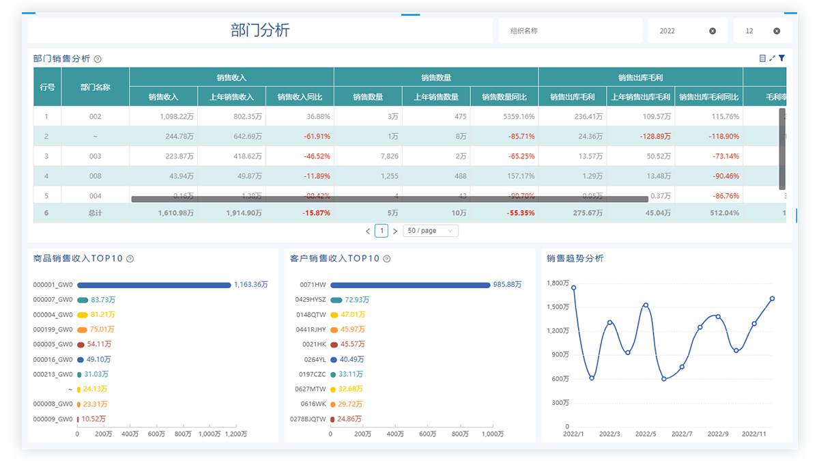The width and height of the screenshot is (819, 461).
Task: Open help icon next to 商品销售收入TOP10
Action: point(130,259)
